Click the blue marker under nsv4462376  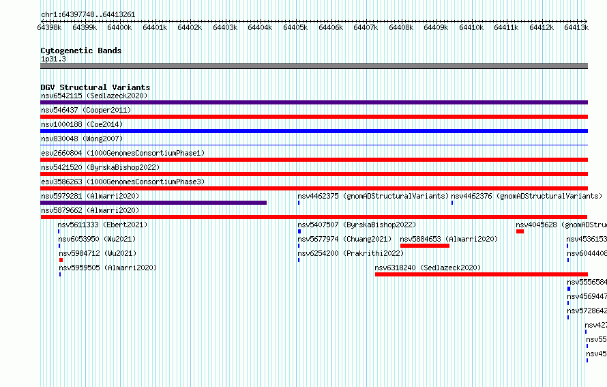point(452,203)
